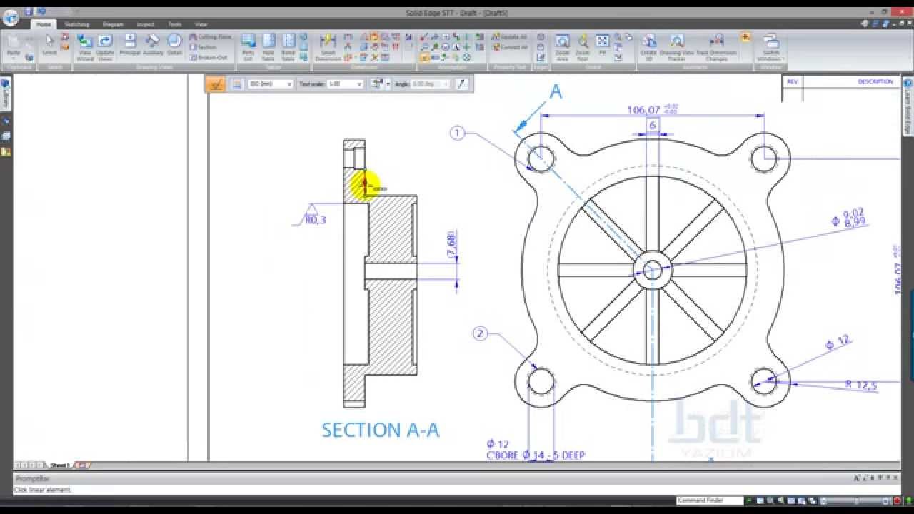Open the Switch Windows dropdown

(771, 47)
